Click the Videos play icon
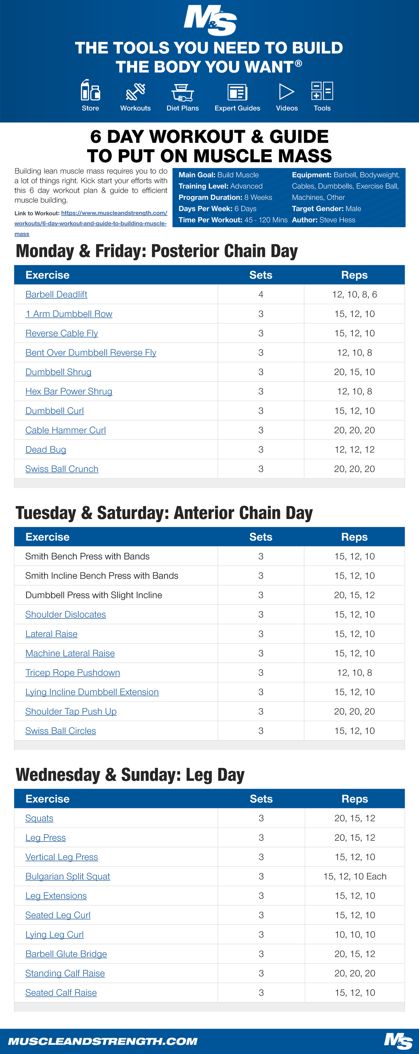419x1054 pixels. pos(286,92)
